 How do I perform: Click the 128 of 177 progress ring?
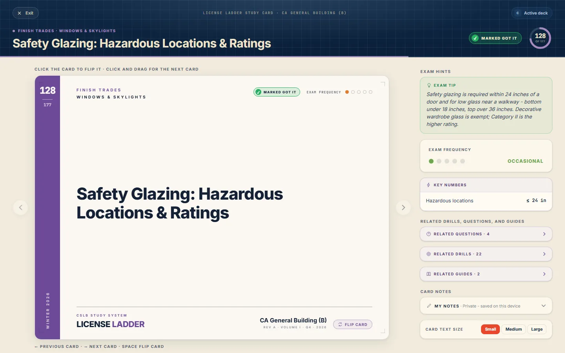click(x=540, y=38)
